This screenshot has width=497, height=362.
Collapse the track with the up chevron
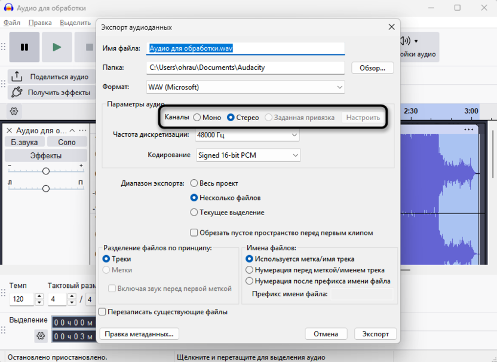pos(72,131)
